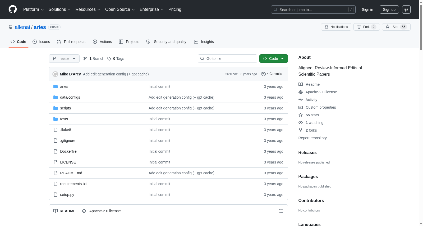The image size is (423, 226).
Task: Click the Custom properties icon
Action: (301, 107)
